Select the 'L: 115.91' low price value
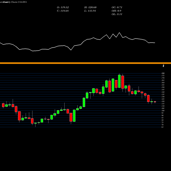This screenshot has height=171, width=171. [x=90, y=11]
